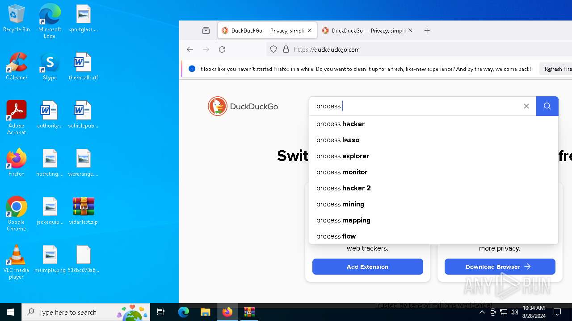Select vehiclepub Word document on desktop
572x321 pixels.
[83, 115]
